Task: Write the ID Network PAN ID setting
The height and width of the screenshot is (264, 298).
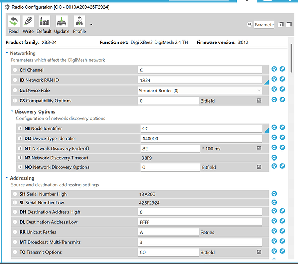Action: click(282, 79)
